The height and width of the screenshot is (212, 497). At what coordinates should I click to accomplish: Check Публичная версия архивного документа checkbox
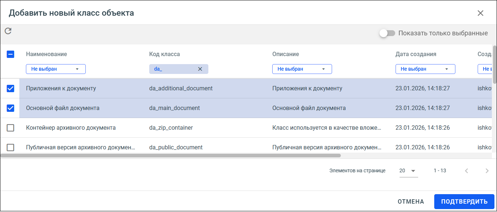click(11, 148)
